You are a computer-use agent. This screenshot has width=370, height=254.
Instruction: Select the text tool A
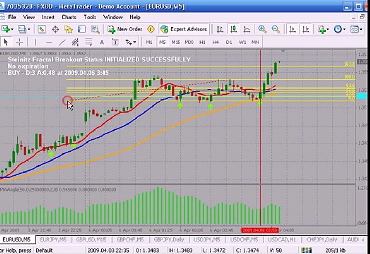[102, 42]
